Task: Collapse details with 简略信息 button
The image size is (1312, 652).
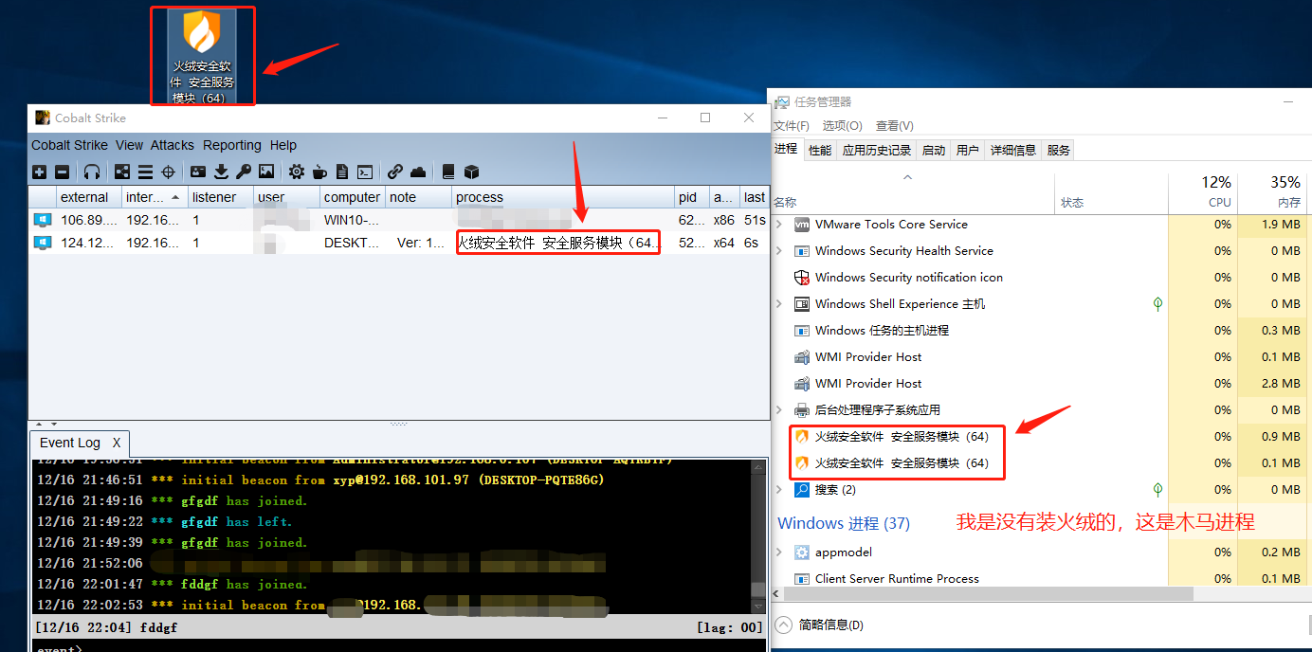Action: (820, 625)
